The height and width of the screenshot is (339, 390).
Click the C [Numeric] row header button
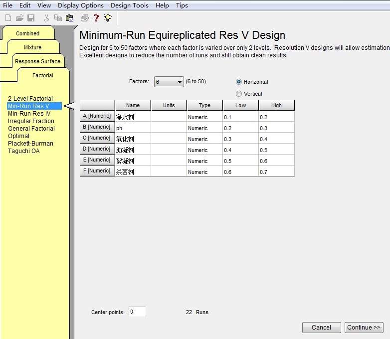97,138
